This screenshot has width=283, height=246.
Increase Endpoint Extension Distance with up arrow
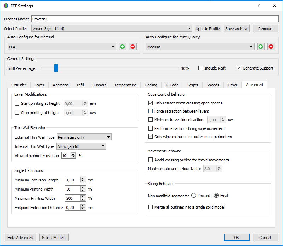pos(83,206)
